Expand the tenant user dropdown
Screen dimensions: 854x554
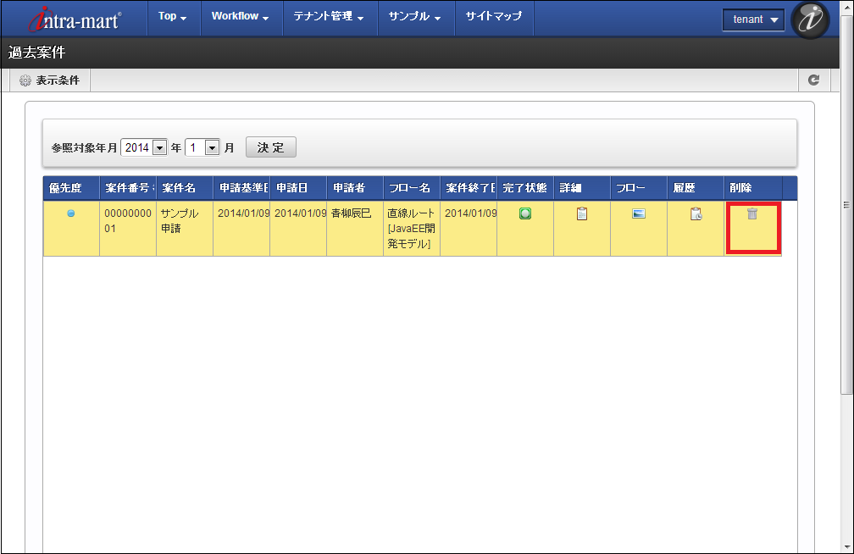754,19
